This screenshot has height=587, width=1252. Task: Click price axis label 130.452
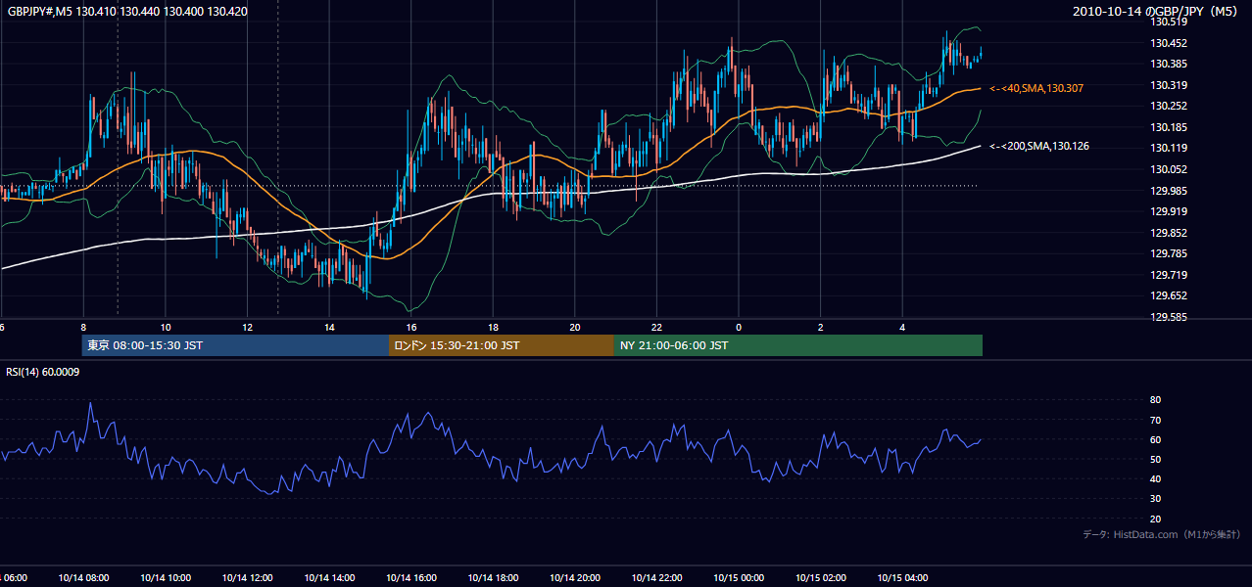click(x=1169, y=43)
